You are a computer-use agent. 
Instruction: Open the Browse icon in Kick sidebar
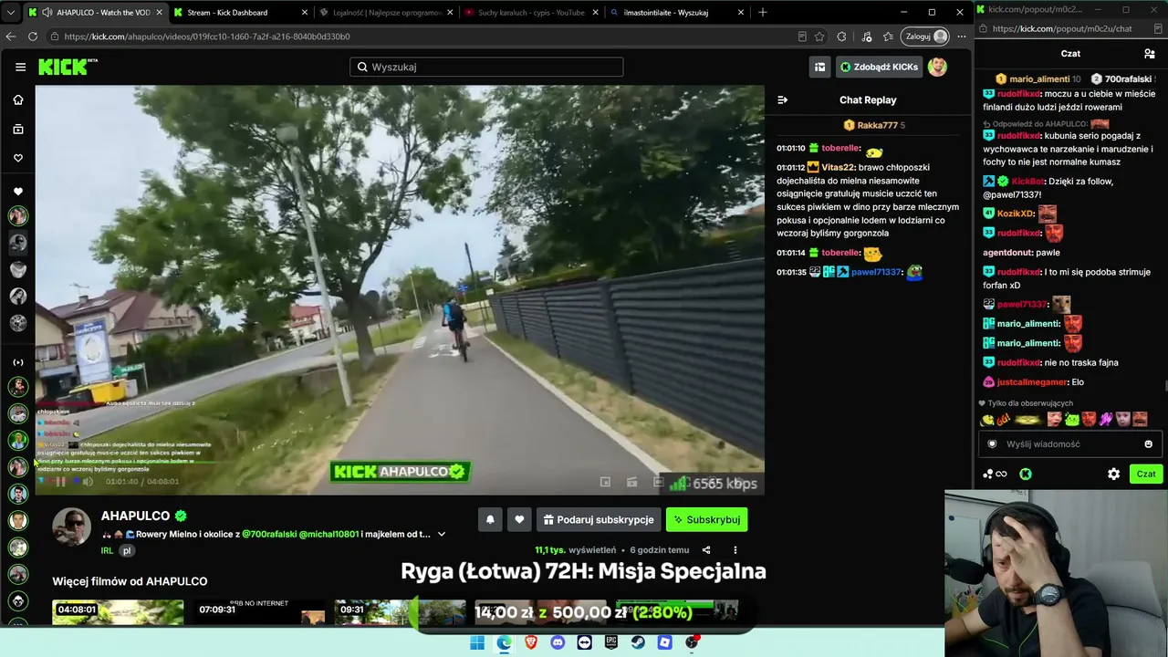click(x=18, y=130)
